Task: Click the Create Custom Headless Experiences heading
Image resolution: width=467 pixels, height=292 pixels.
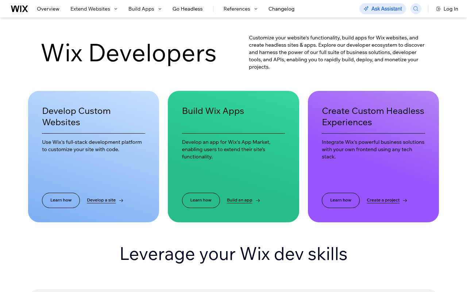Action: pos(373,116)
